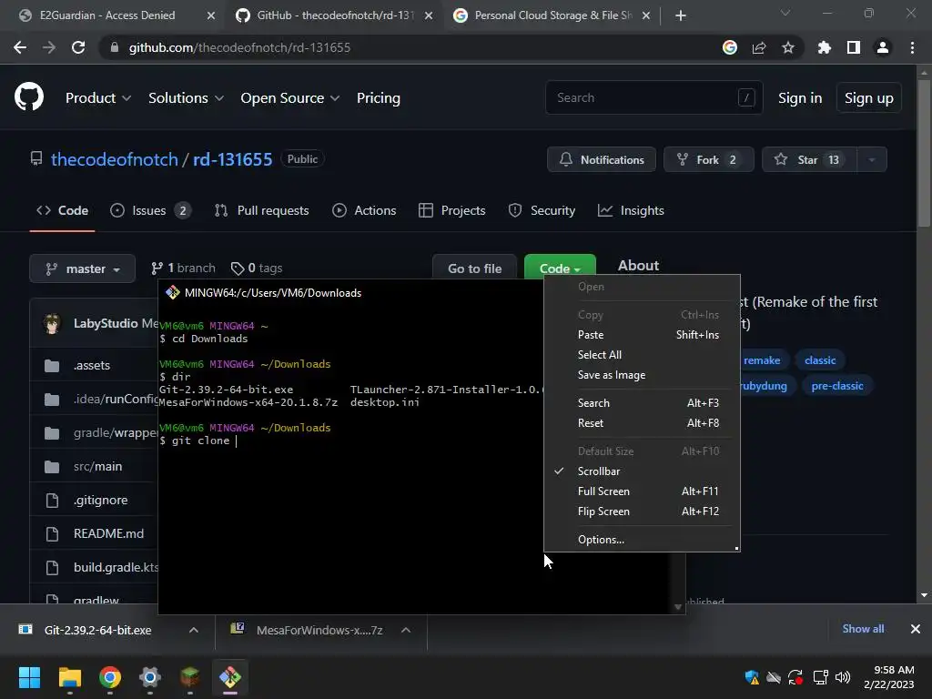
Task: Click Windows Security shield tray icon
Action: pyautogui.click(x=752, y=677)
